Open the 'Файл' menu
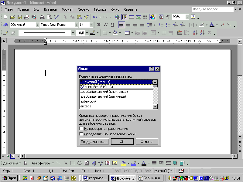 (x=9, y=9)
